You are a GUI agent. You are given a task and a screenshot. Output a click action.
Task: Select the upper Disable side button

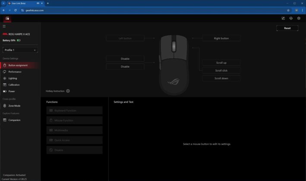click(x=125, y=59)
